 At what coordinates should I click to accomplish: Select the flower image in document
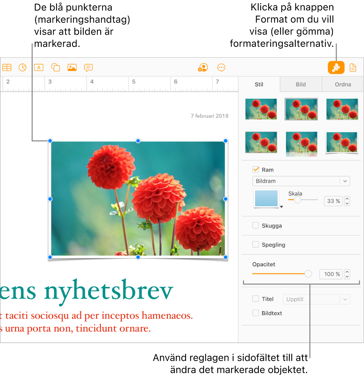coord(138,199)
